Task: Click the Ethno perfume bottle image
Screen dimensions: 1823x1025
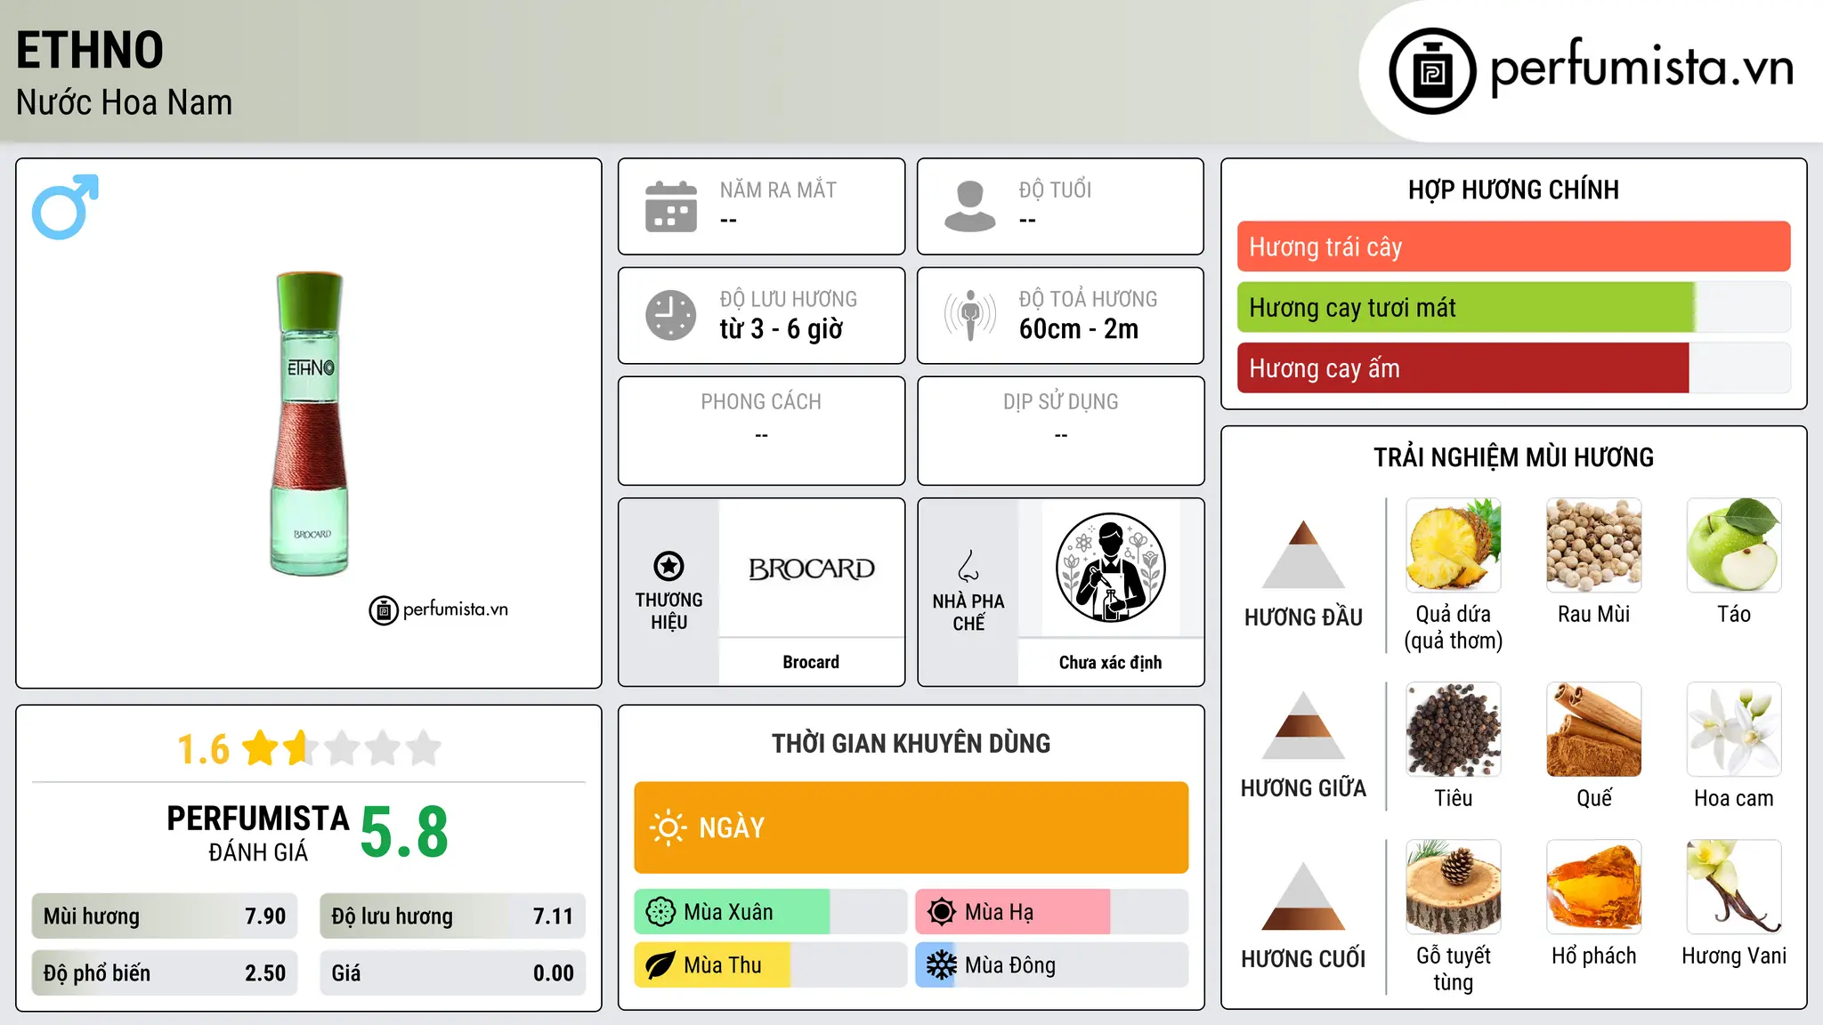Action: pyautogui.click(x=310, y=424)
